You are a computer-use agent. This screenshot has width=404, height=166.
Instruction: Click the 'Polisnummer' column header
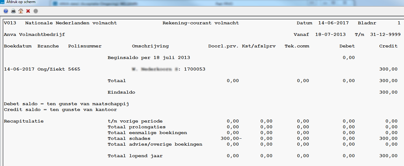coord(85,46)
